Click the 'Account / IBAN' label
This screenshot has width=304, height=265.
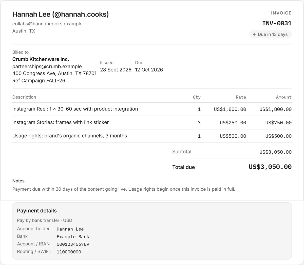33,244
